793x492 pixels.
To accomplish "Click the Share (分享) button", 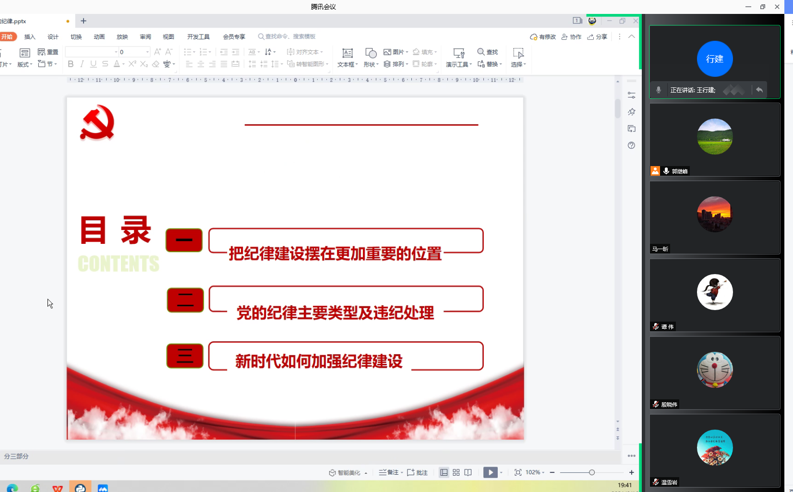I will tap(597, 36).
